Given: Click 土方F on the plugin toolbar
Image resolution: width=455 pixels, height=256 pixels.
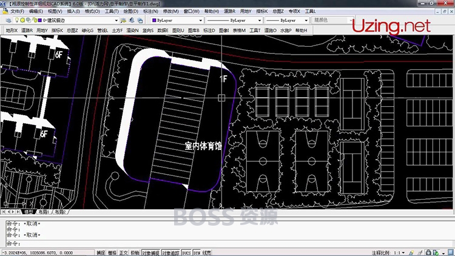Looking at the screenshot, I should [117, 30].
